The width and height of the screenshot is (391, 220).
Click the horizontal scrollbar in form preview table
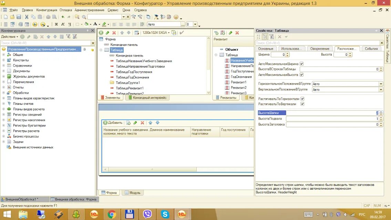tap(152, 169)
